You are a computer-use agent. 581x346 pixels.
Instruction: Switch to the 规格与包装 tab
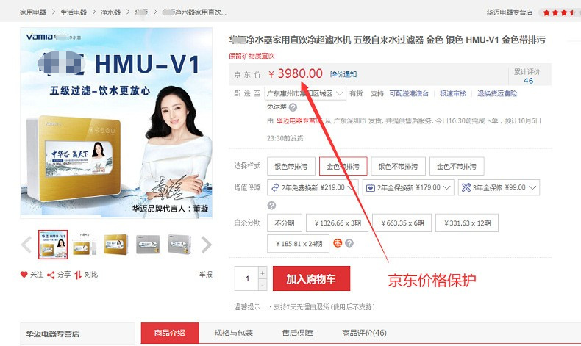coord(233,333)
